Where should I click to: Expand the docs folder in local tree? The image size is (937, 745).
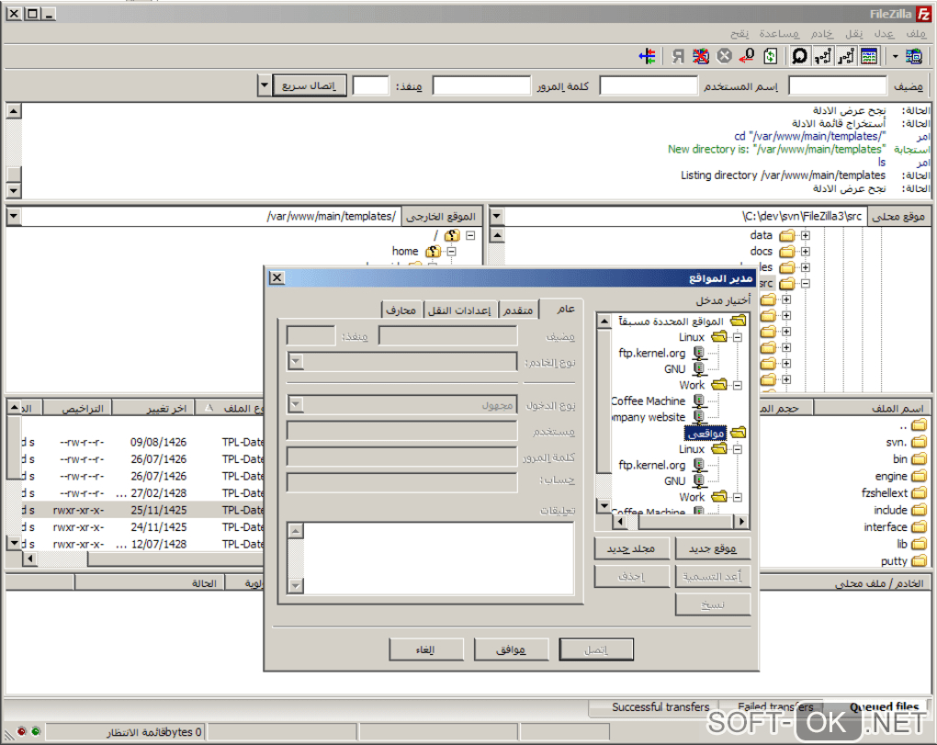[806, 252]
